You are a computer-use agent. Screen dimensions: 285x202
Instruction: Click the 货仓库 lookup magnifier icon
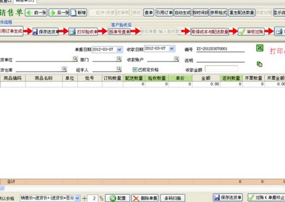click(64, 68)
